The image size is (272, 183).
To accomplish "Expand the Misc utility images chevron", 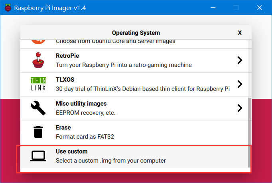I will [240, 108].
